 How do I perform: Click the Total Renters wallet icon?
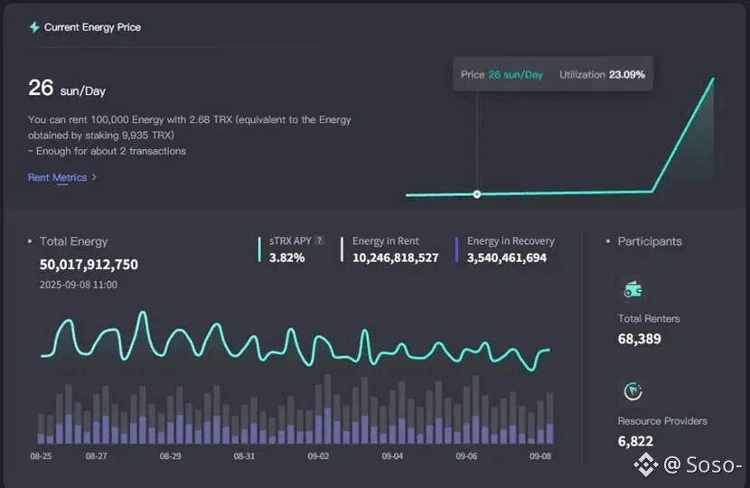point(633,289)
